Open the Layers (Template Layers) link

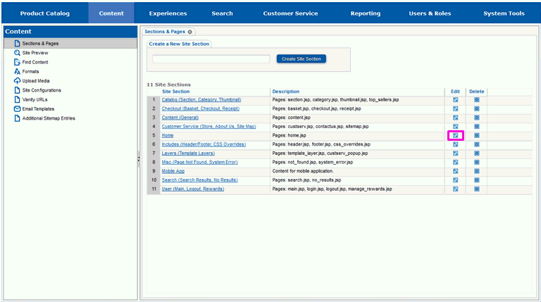point(188,153)
